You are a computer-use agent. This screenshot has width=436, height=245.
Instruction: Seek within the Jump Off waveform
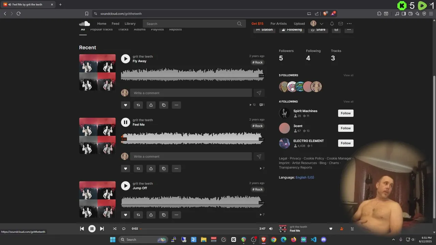click(x=192, y=201)
